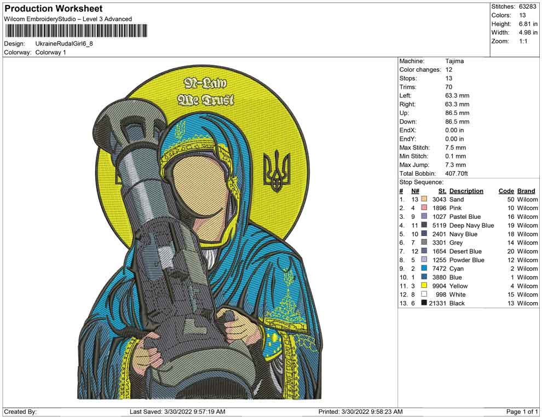Click the Machine value 'Tajima'
The width and height of the screenshot is (542, 417).
click(454, 61)
